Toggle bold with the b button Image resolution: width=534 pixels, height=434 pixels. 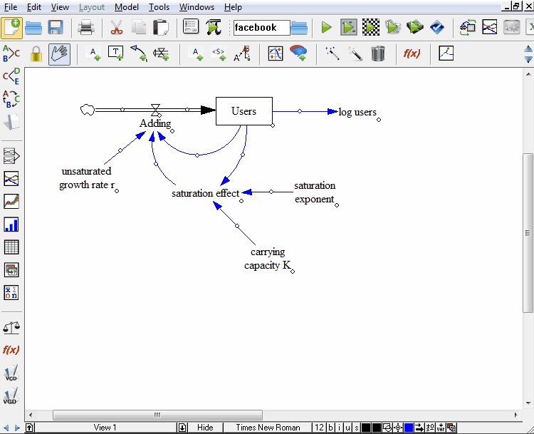[x=330, y=428]
